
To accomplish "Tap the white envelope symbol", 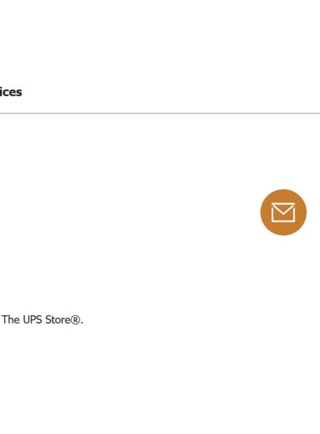I will click(x=283, y=212).
